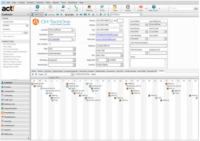Click the Reset timeline button
Screen dimensions: 200x141
point(93,74)
